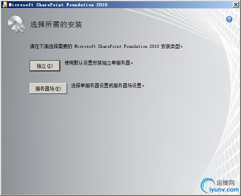Click the instruction line ending in 安装类型。
This screenshot has height=196, width=241.
106,46
